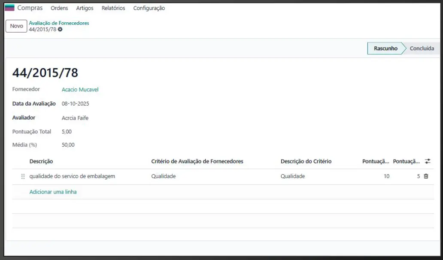Viewport: 443px width, 260px height.
Task: Sort by Descrição do Critério column header
Action: [306, 161]
